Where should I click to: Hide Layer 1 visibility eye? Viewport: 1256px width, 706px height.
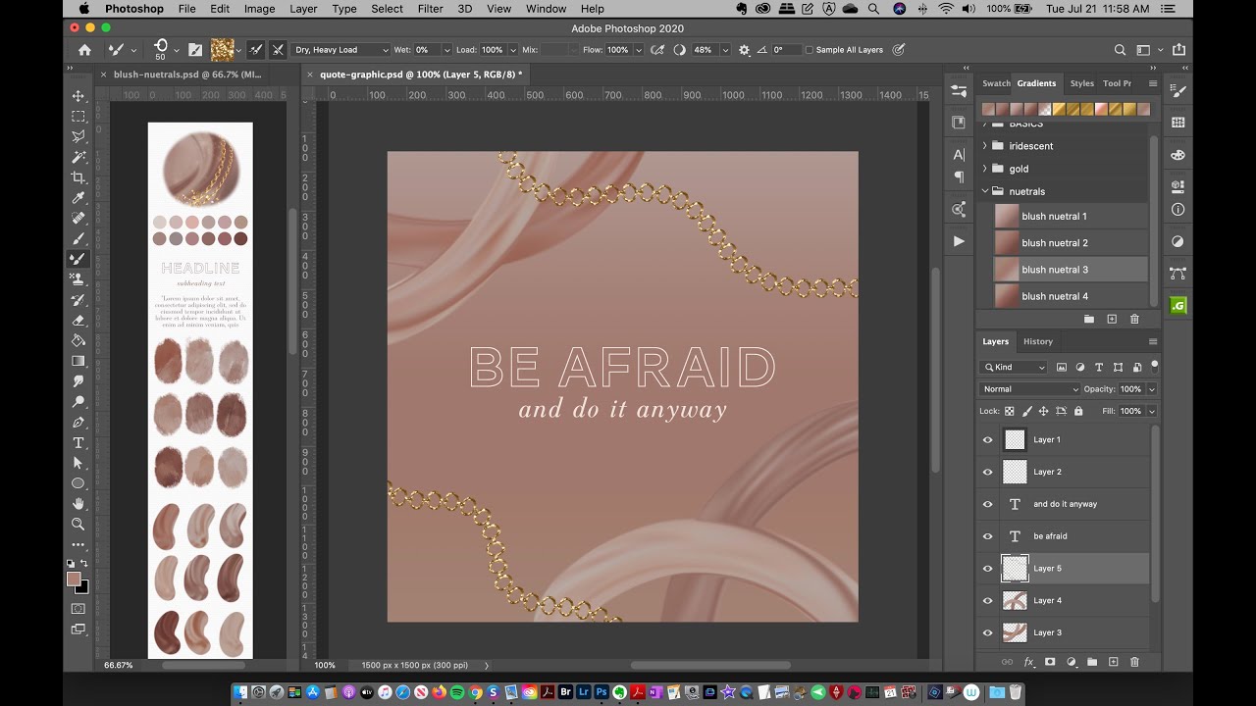point(988,440)
